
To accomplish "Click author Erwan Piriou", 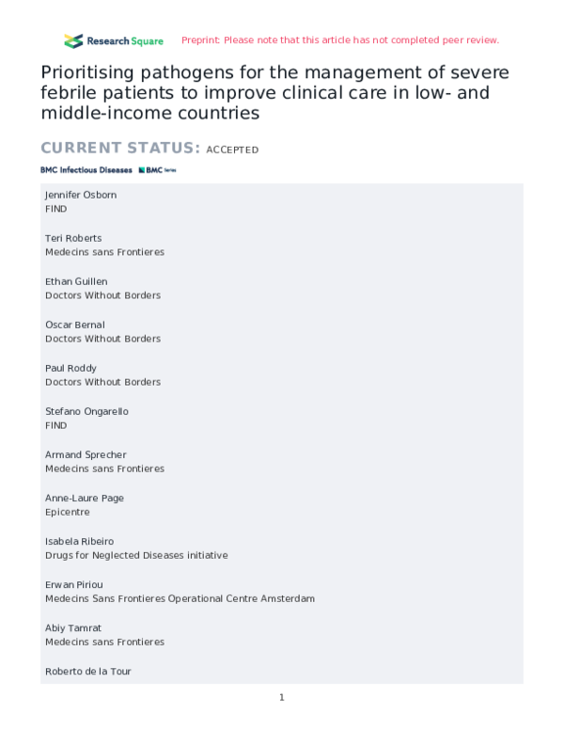I will tap(75, 584).
